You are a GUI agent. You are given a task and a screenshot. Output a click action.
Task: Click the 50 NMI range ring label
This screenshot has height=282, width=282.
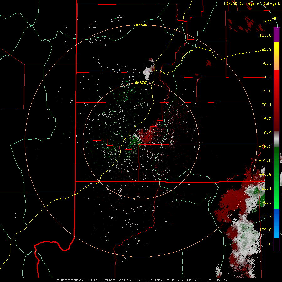click(141, 83)
